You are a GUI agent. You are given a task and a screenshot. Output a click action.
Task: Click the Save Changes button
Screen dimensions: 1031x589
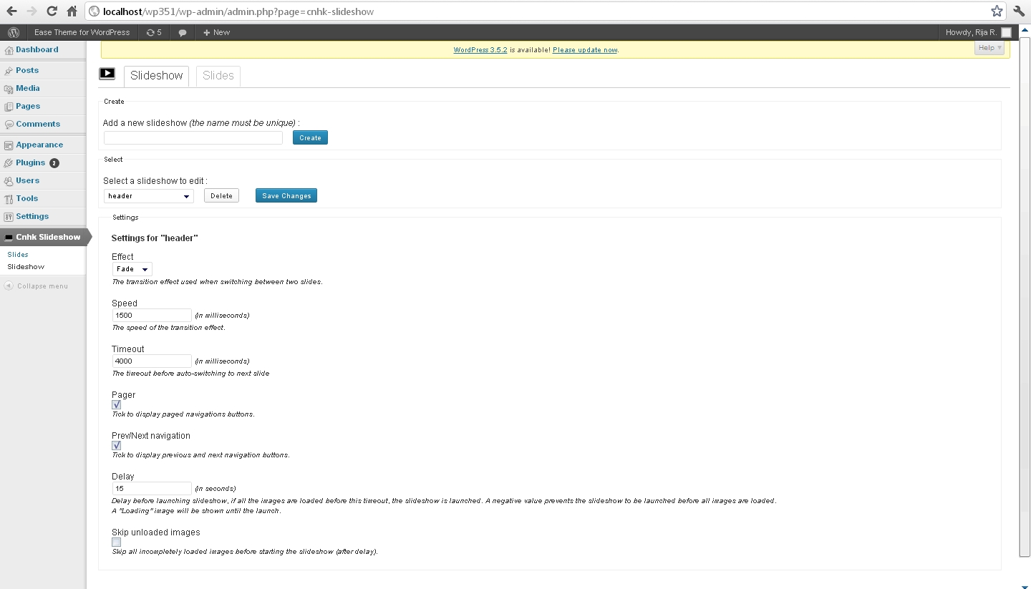pos(286,196)
